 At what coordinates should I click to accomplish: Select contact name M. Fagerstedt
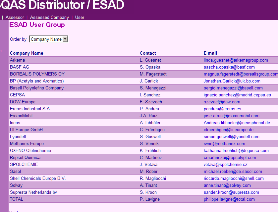pyautogui.click(x=153, y=74)
